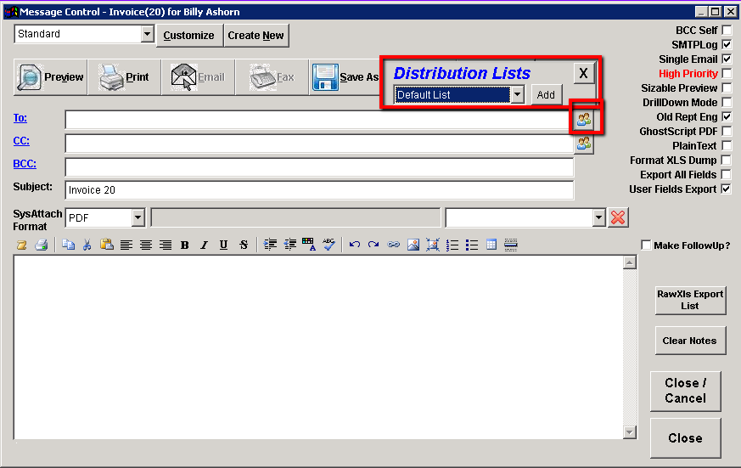
Task: Enable Export All Fields checkbox
Action: (726, 174)
